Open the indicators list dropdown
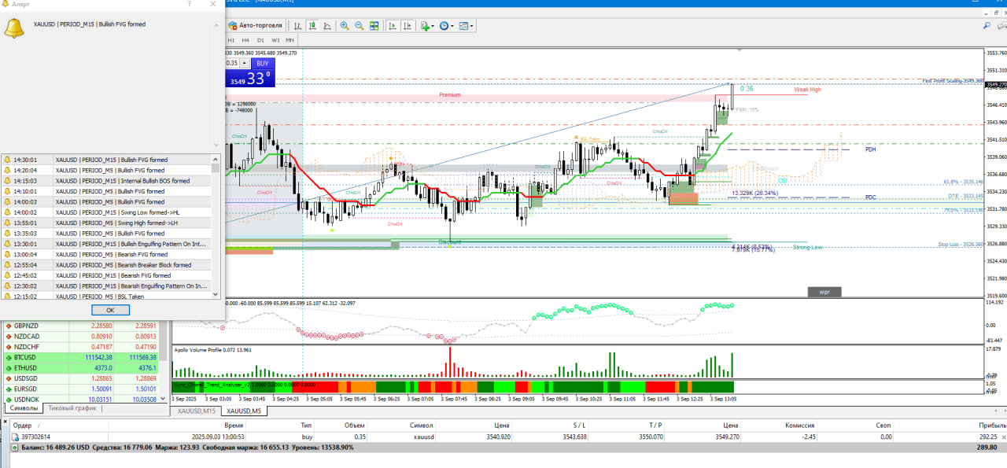Viewport: 1007px width, 468px height. click(427, 25)
